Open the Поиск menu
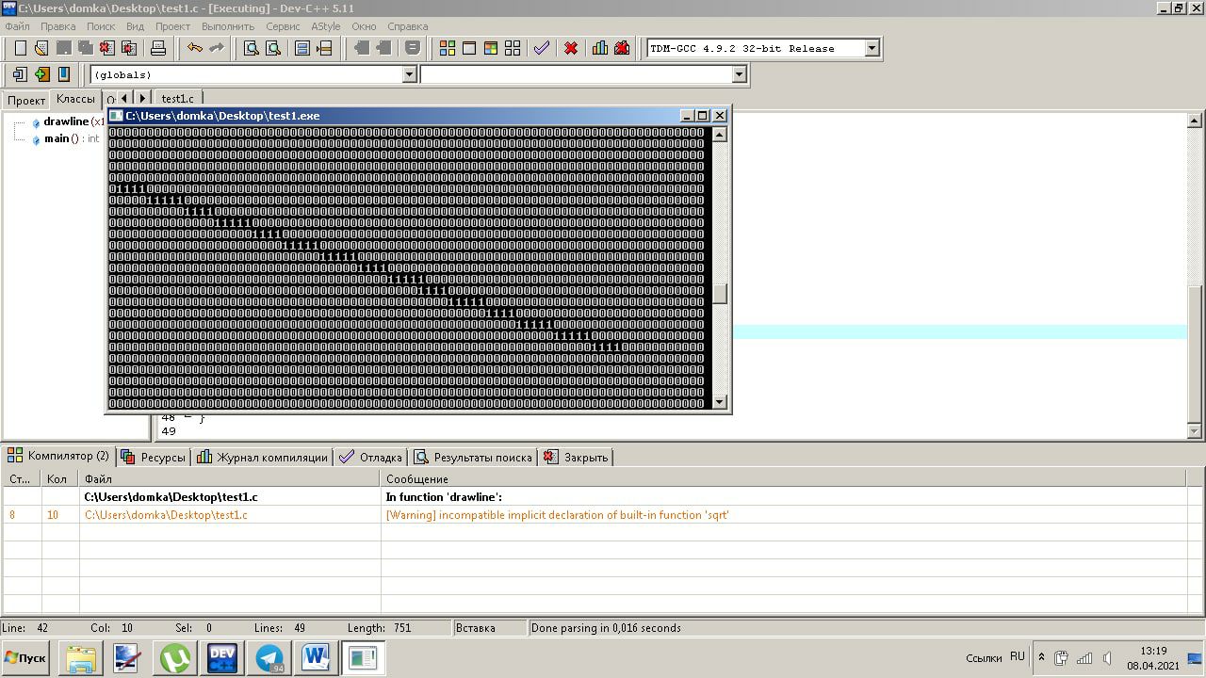 click(x=101, y=26)
